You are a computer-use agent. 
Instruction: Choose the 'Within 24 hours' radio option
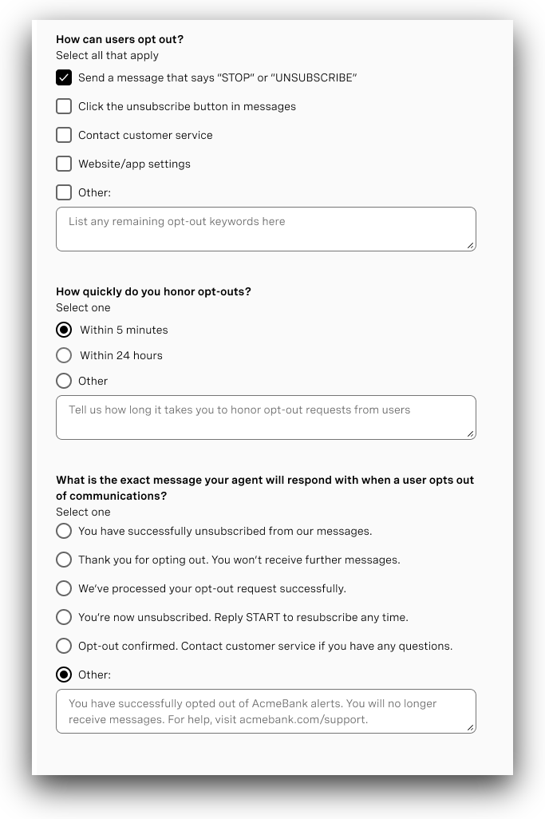[64, 355]
